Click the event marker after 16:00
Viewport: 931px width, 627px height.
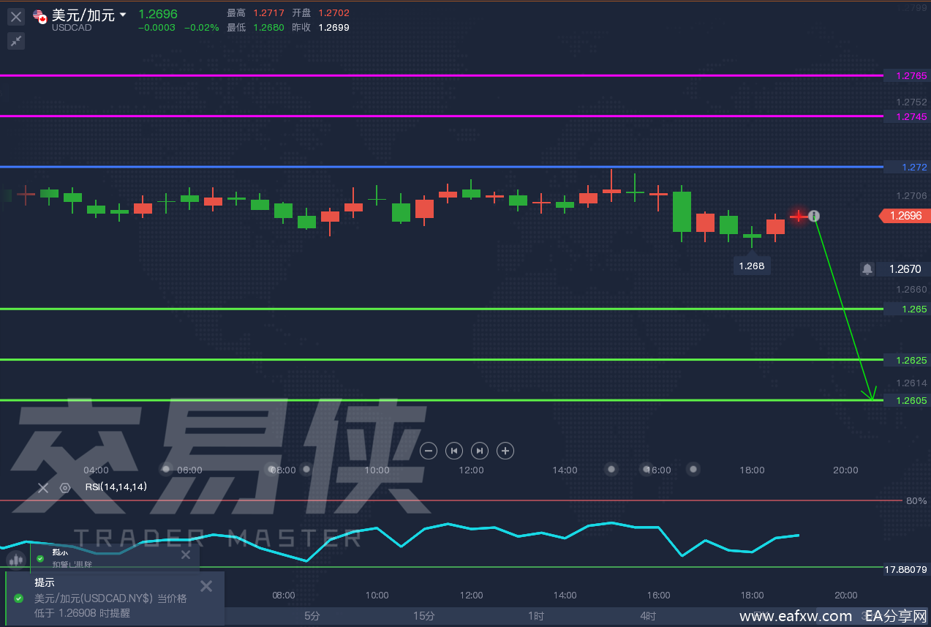693,469
